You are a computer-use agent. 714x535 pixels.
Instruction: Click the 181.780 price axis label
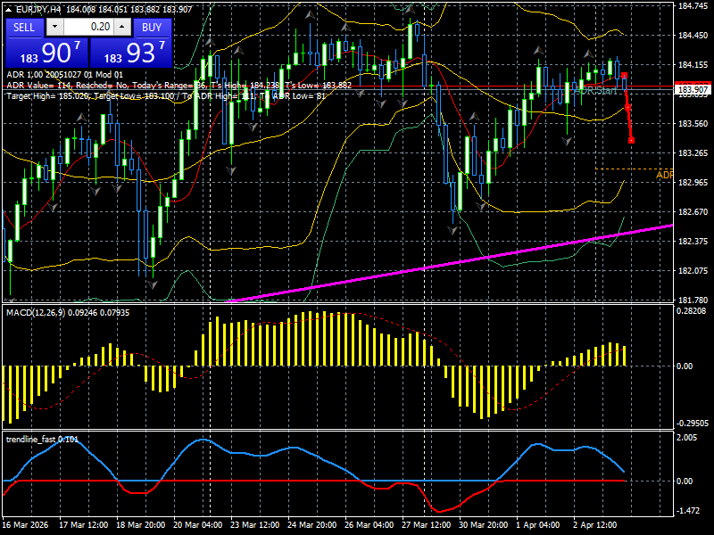point(693,300)
